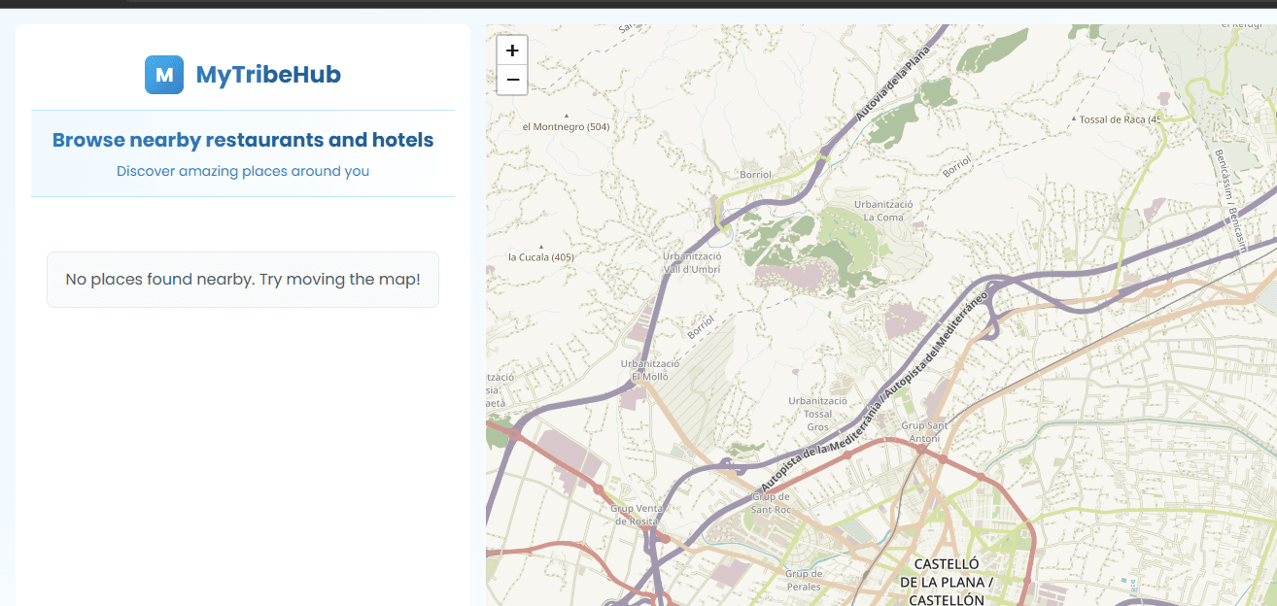Select the 'Discover amazing places around you' subtitle
The height and width of the screenshot is (606, 1277).
pos(243,171)
